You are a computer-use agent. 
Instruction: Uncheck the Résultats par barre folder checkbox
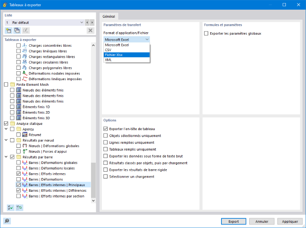[x=12, y=157]
